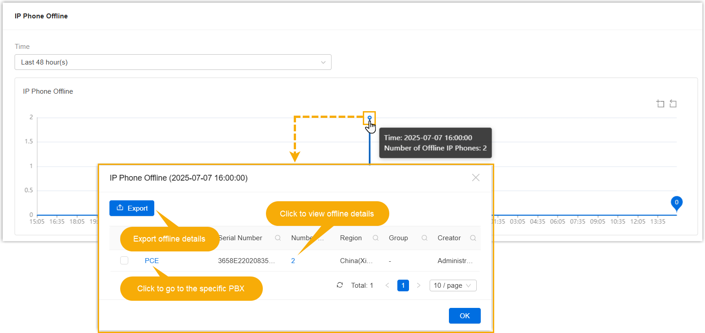Confirm the dialog with OK
Screen dimensions: 705x333
click(465, 316)
